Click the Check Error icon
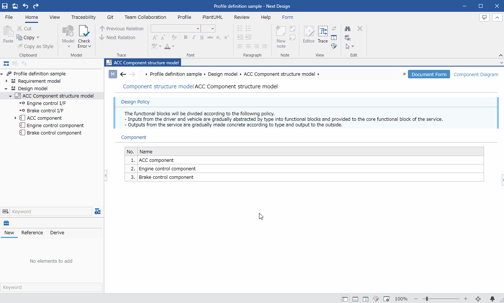 (x=84, y=32)
